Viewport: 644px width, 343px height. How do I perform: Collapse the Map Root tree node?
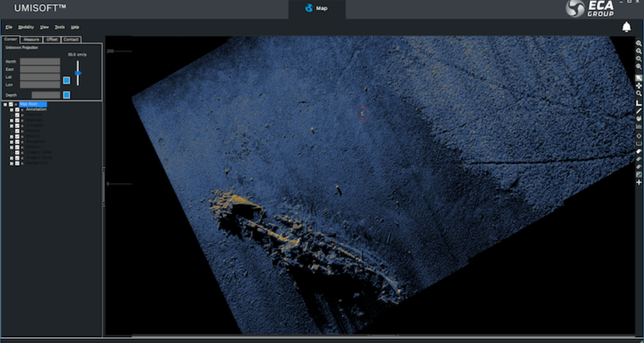4,104
